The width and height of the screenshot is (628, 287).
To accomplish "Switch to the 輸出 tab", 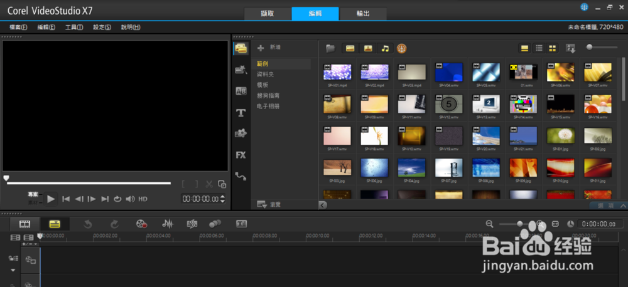I will [363, 14].
